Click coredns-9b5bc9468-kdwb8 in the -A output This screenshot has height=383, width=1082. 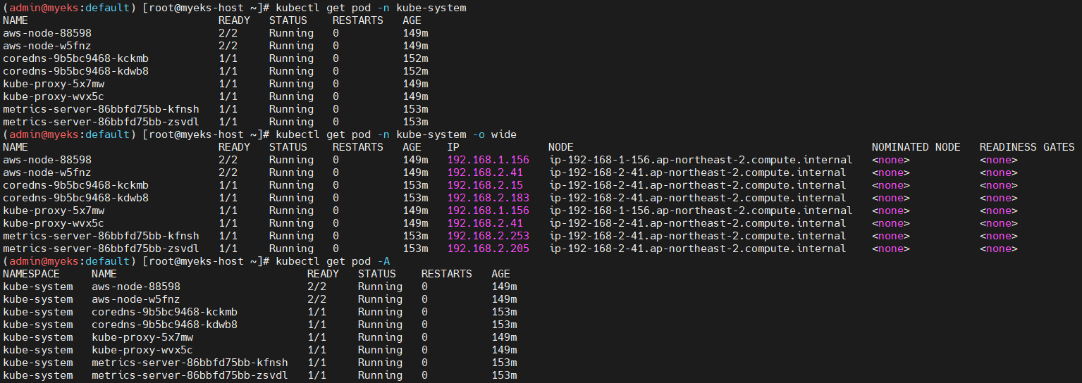(x=164, y=325)
